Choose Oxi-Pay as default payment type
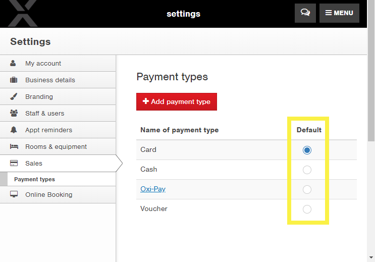The image size is (375, 262). pos(307,189)
